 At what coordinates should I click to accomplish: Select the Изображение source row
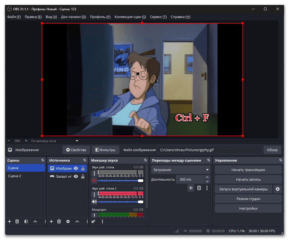(68, 168)
